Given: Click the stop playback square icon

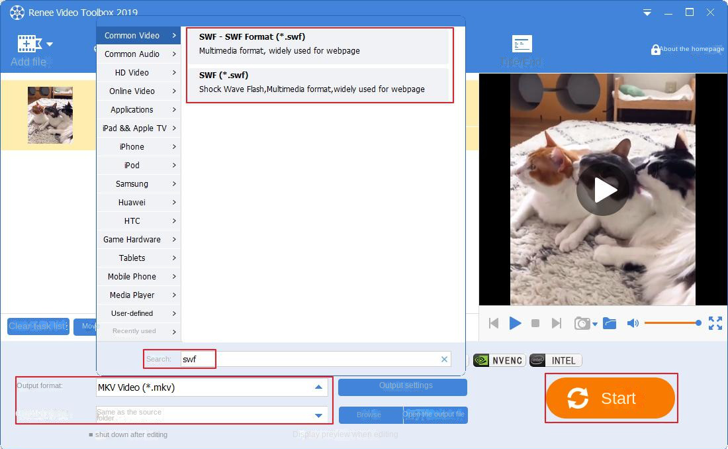Looking at the screenshot, I should pos(535,323).
